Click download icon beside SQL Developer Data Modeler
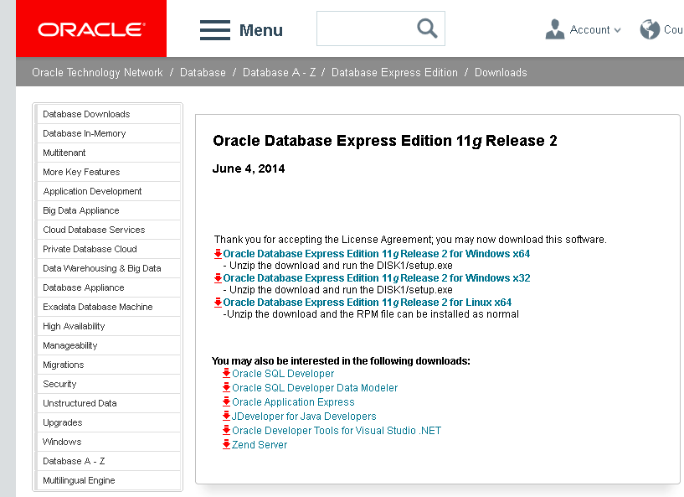 coord(226,388)
